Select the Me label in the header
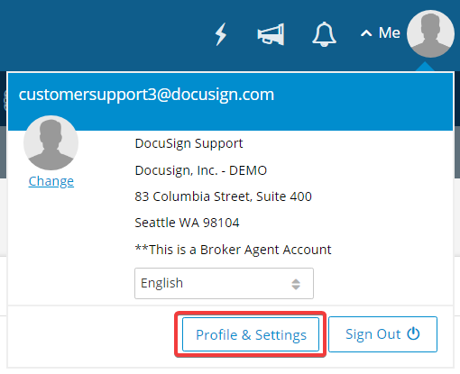Viewport: 460px width, 374px height. pyautogui.click(x=390, y=32)
